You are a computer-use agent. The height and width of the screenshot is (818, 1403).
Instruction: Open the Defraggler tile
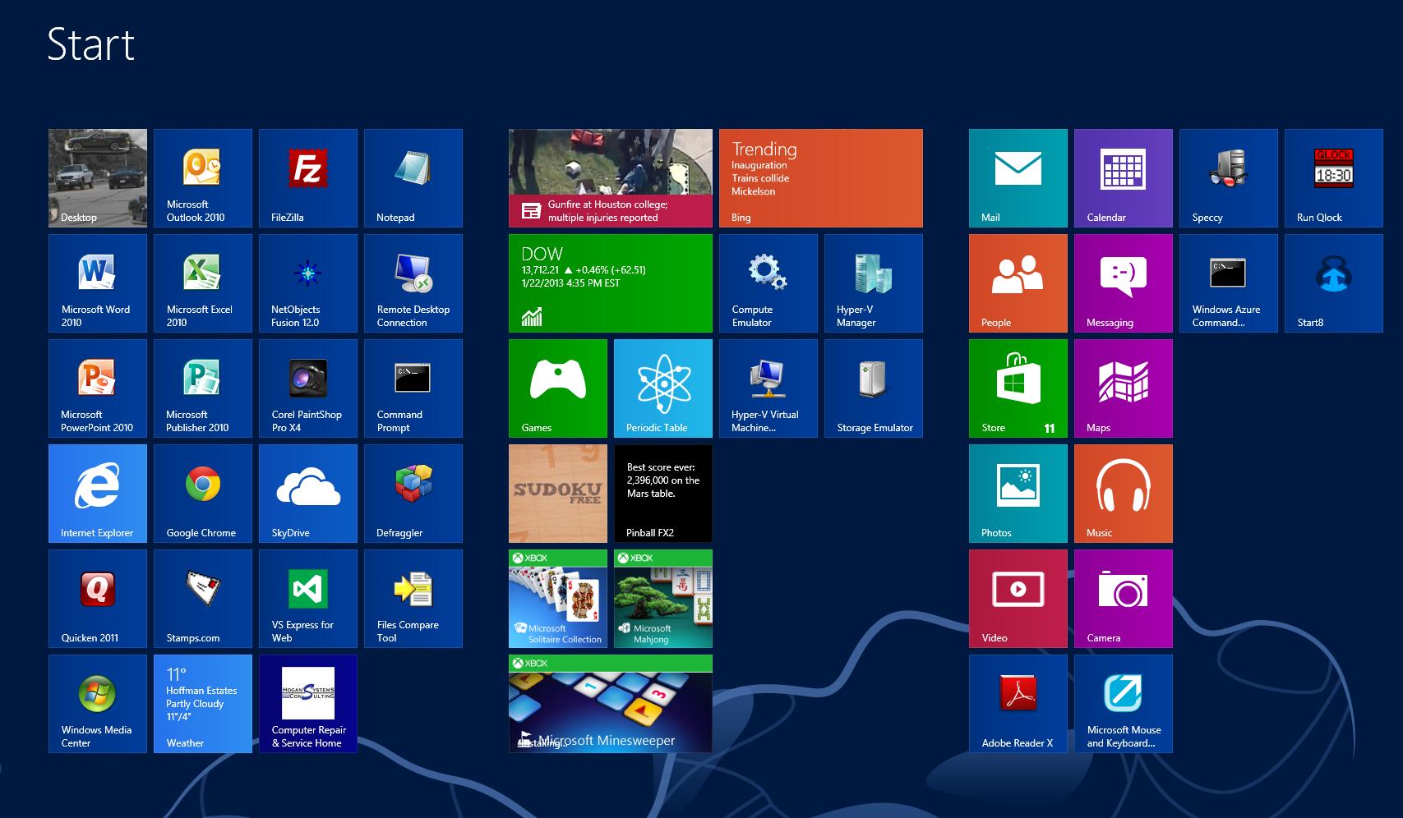point(413,493)
